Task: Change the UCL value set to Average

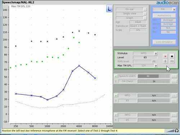Action: click(168, 20)
